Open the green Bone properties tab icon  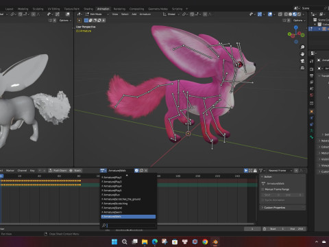point(312,137)
